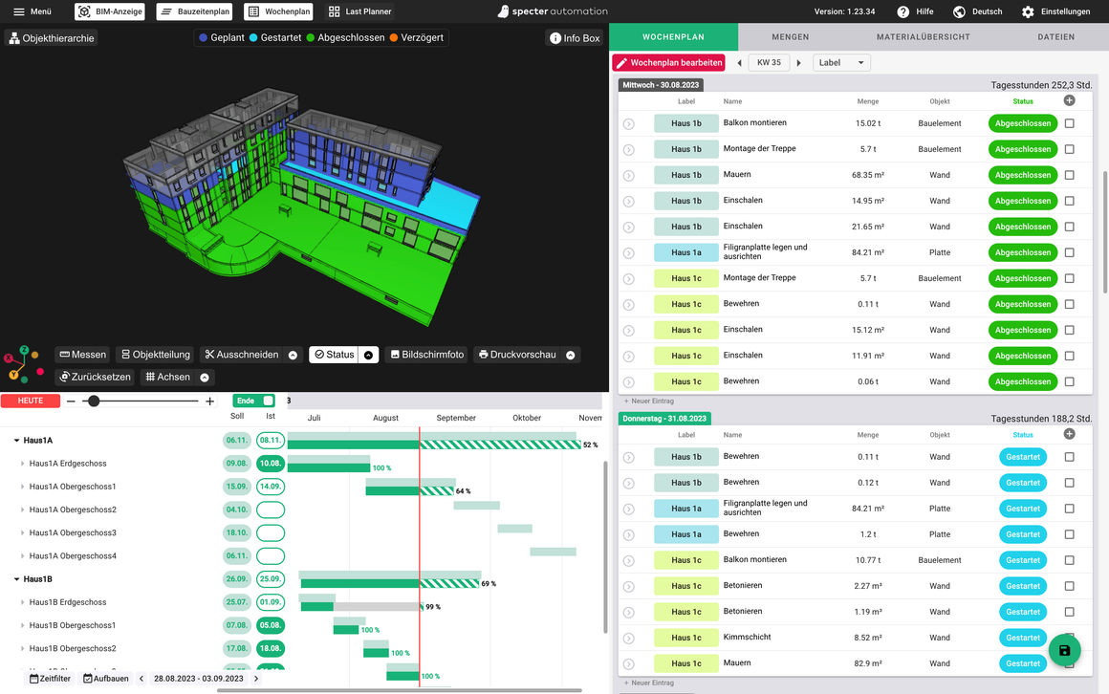Open the Materialübersicht tab
1109x694 pixels.
point(923,36)
